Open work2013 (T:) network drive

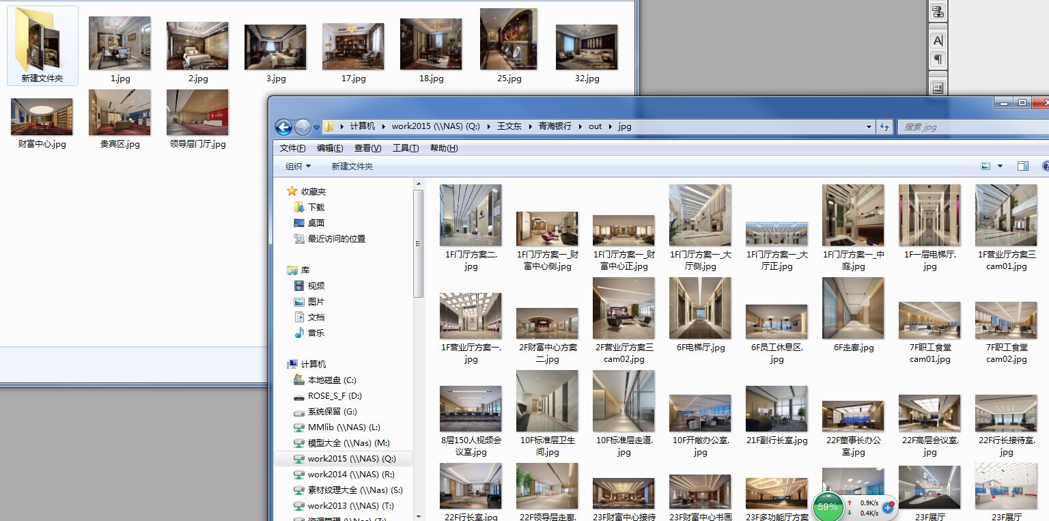344,505
